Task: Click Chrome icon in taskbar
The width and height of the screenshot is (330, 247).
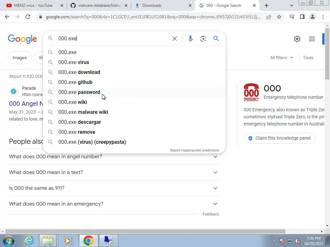Action: coord(88,241)
